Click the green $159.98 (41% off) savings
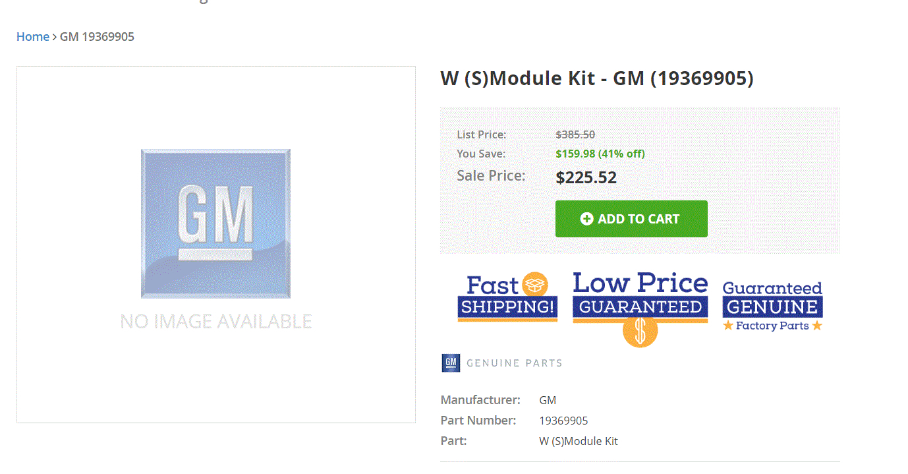This screenshot has height=474, width=908. point(600,154)
